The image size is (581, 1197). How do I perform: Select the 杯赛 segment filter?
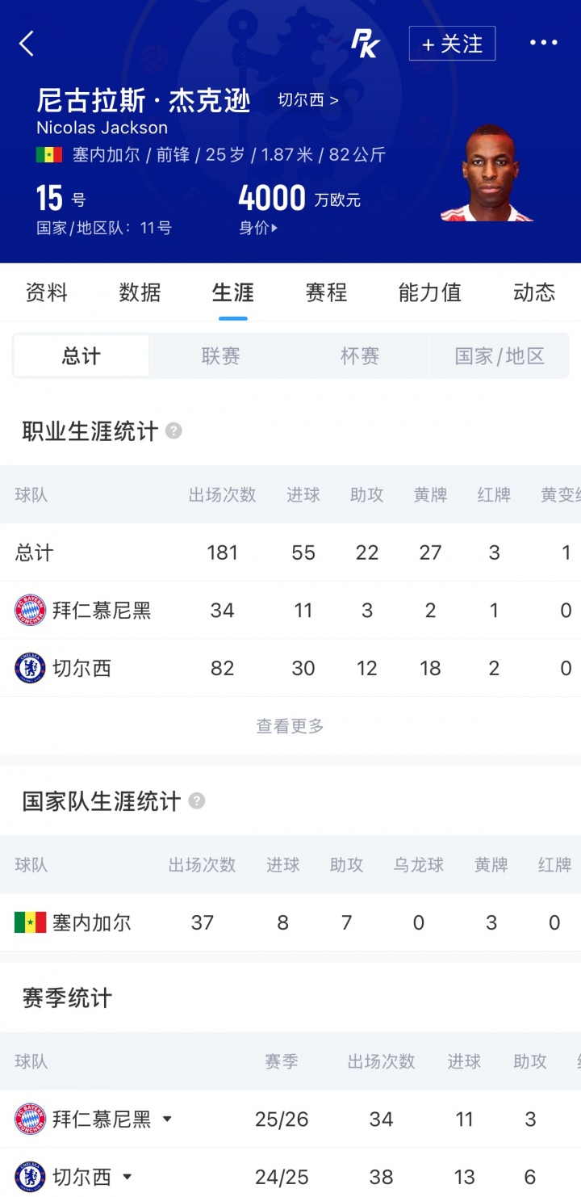coord(360,356)
